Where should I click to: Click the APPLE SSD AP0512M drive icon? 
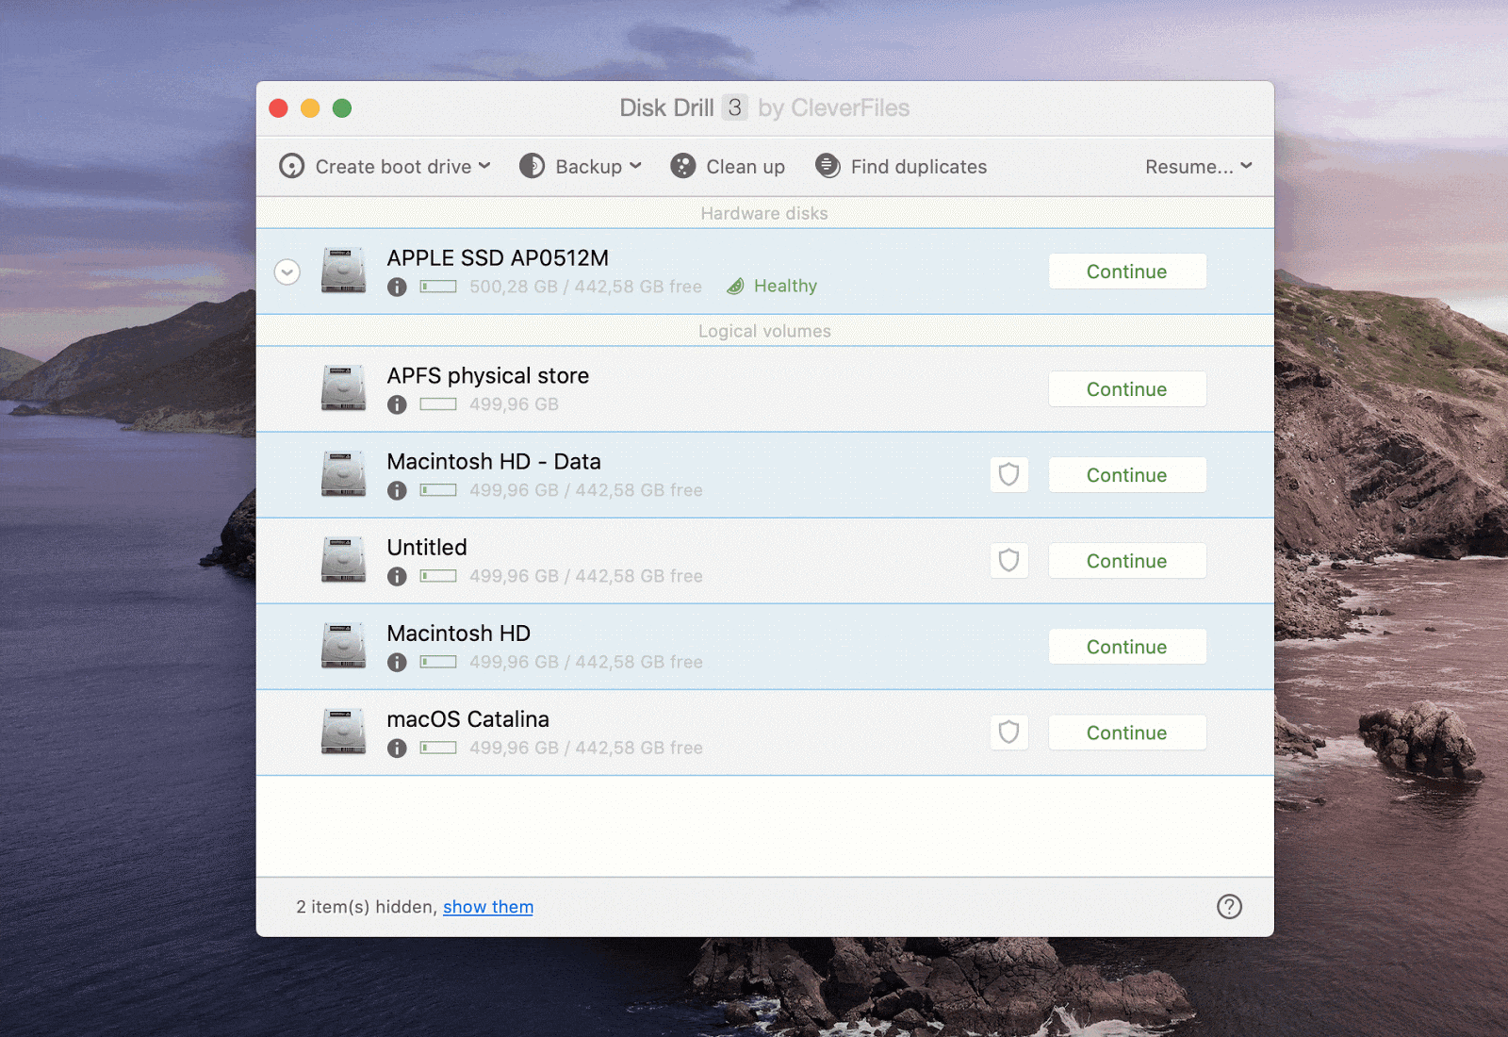coord(343,271)
